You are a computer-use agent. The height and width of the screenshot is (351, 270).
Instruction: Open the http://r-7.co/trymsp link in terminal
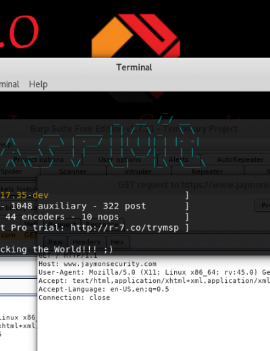click(x=125, y=227)
